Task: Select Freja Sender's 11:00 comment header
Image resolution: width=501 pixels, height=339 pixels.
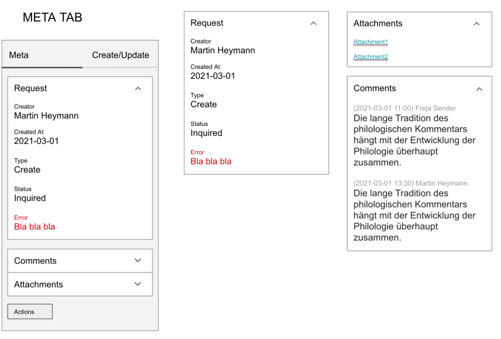Action: click(x=405, y=108)
